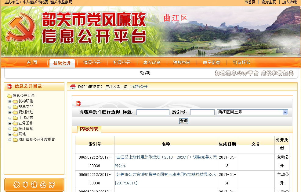Expand the 政府信息公开年度报告 tree node

click(10, 140)
